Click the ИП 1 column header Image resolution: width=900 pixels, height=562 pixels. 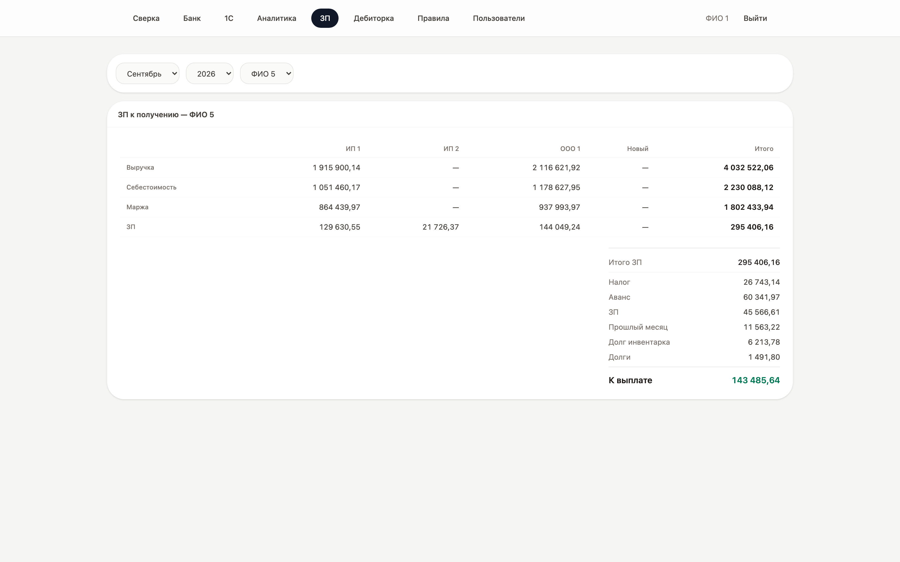coord(353,149)
